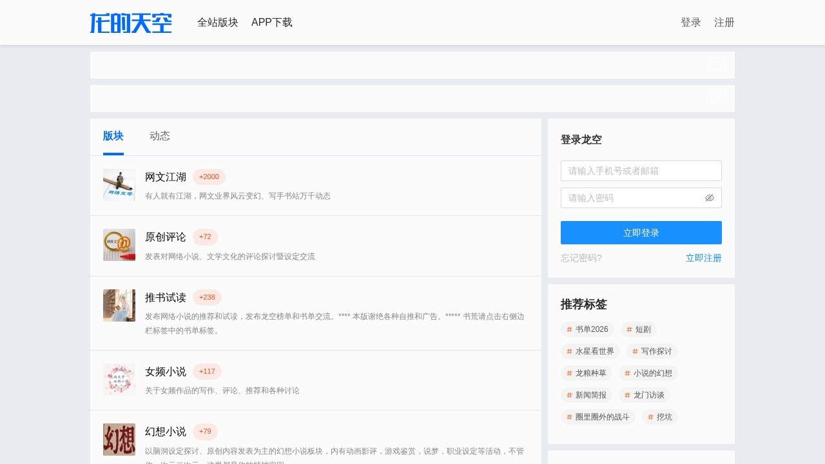Click the ad badge on the first banner
This screenshot has width=825, height=464.
point(716,64)
